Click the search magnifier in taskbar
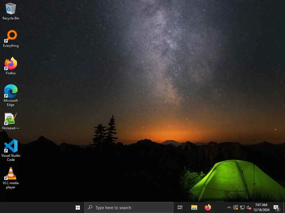The image size is (285, 213). (x=90, y=207)
